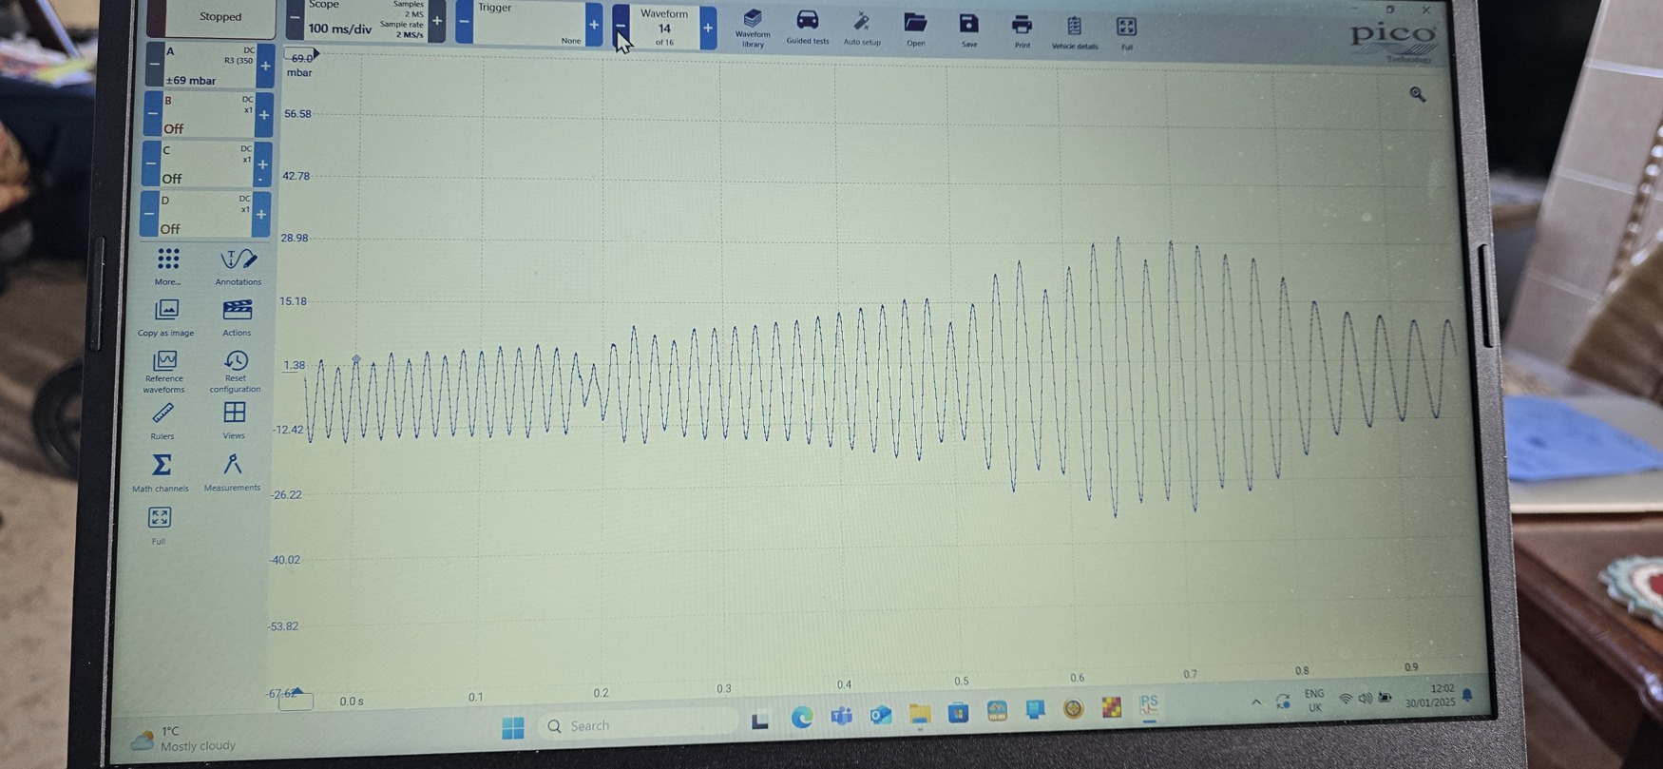Click the Trigger minus button

click(464, 21)
